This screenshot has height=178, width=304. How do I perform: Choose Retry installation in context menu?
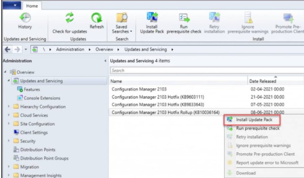(252, 137)
